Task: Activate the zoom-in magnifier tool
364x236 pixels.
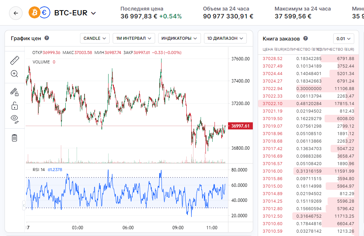Action: pos(14,74)
